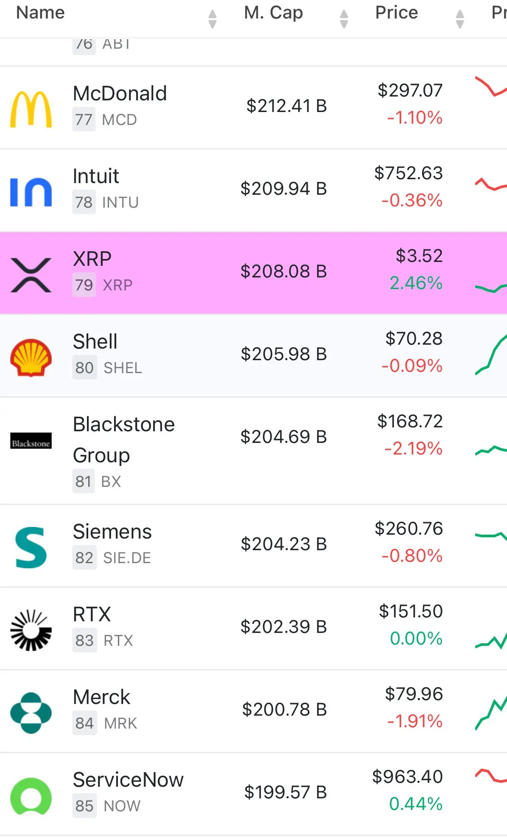Open the RTX sunburst logo
This screenshot has height=838, width=507.
pos(31,630)
